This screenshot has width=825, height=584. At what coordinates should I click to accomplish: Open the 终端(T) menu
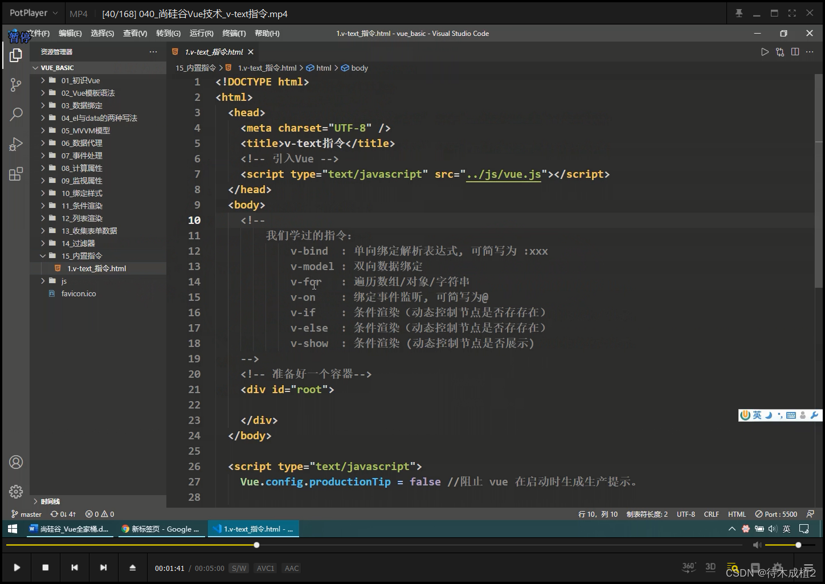pos(234,34)
